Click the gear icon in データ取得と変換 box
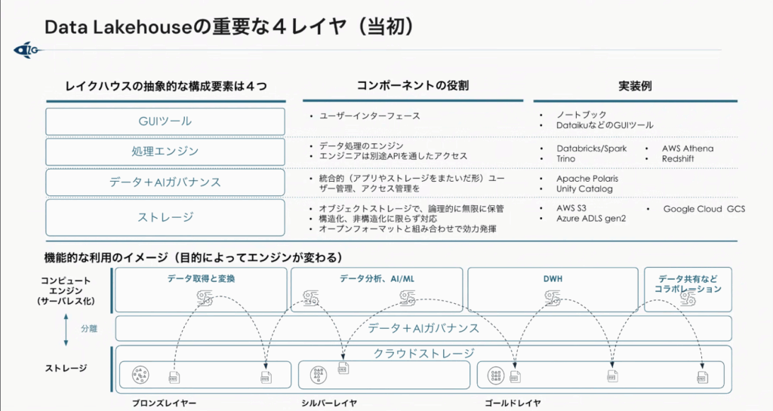This screenshot has height=411, width=773. [x=205, y=299]
